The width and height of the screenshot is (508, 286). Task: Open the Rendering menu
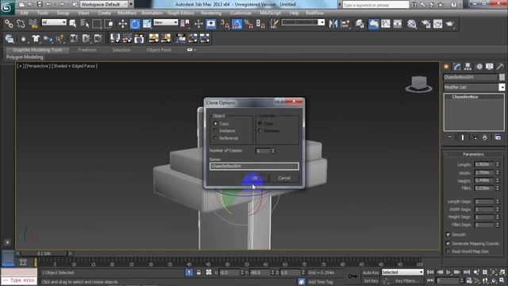[211, 13]
